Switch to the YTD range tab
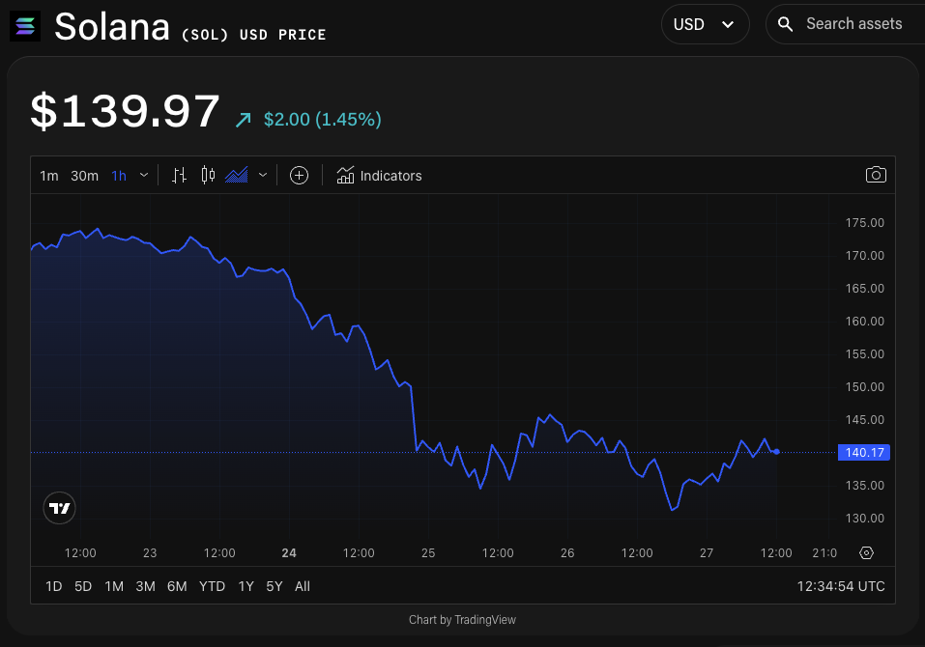 (212, 585)
